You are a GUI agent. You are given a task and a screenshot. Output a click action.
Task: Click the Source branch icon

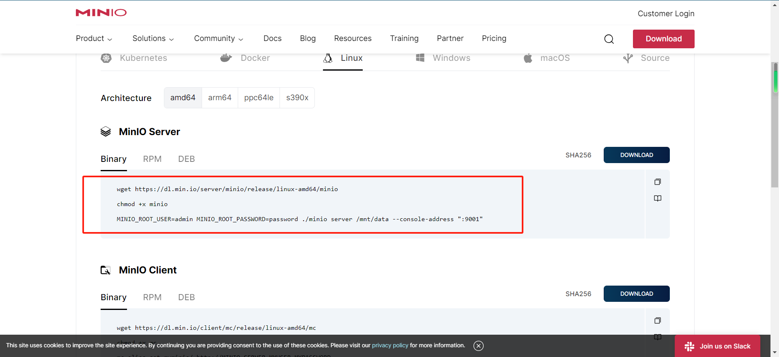tap(628, 58)
